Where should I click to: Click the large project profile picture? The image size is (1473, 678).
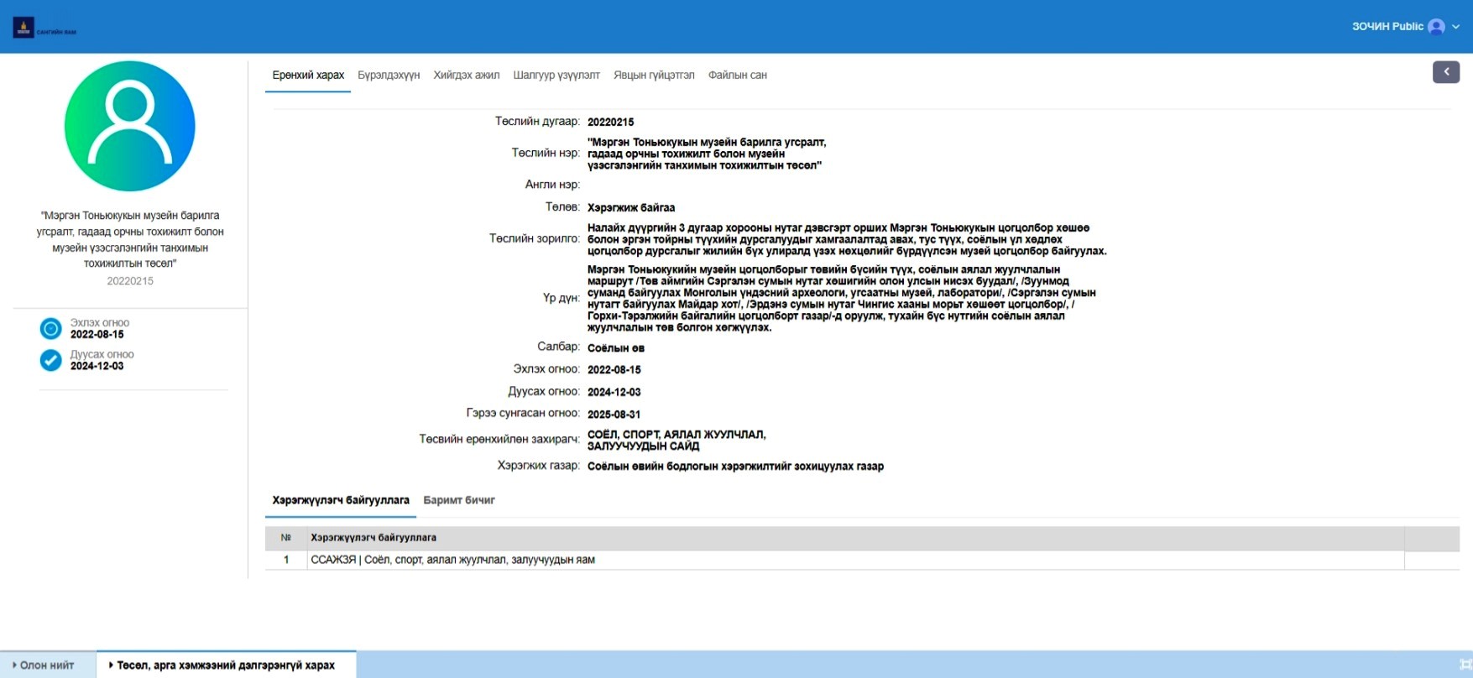pos(130,126)
